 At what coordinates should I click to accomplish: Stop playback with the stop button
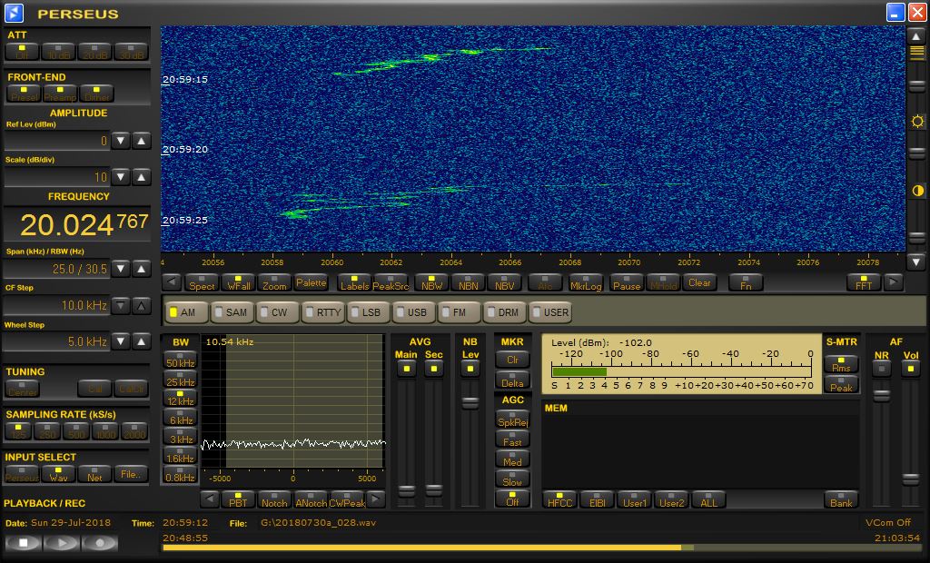(x=23, y=542)
